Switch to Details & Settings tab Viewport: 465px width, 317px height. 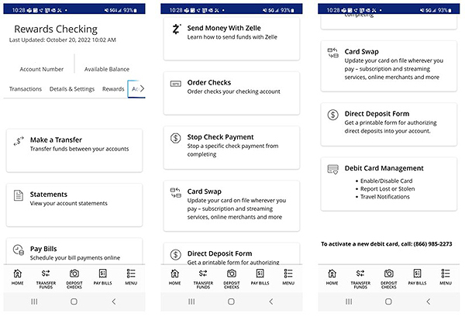[72, 89]
